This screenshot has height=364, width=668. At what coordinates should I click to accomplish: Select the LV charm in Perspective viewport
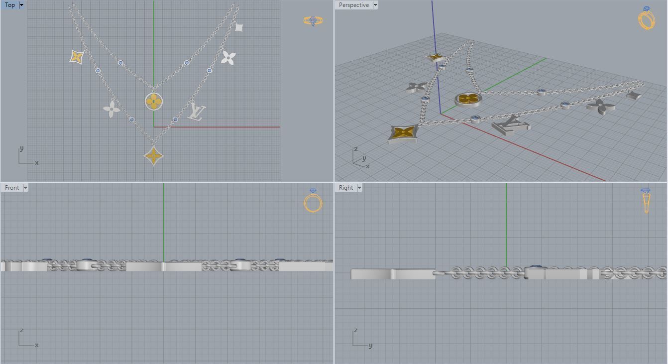point(511,124)
